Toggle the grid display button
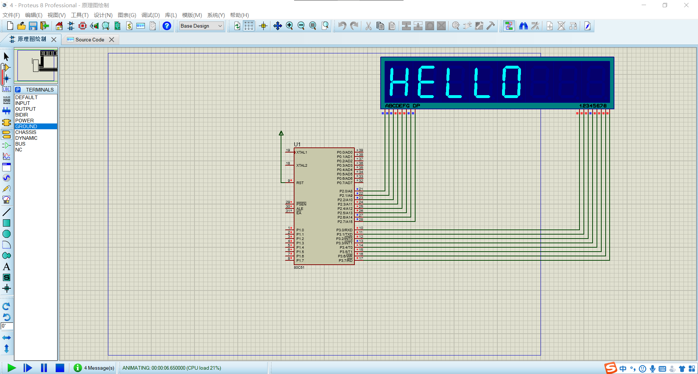The width and height of the screenshot is (698, 374). click(249, 26)
